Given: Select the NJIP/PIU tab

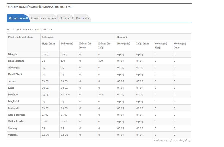Looking at the screenshot, I should (x=66, y=18).
